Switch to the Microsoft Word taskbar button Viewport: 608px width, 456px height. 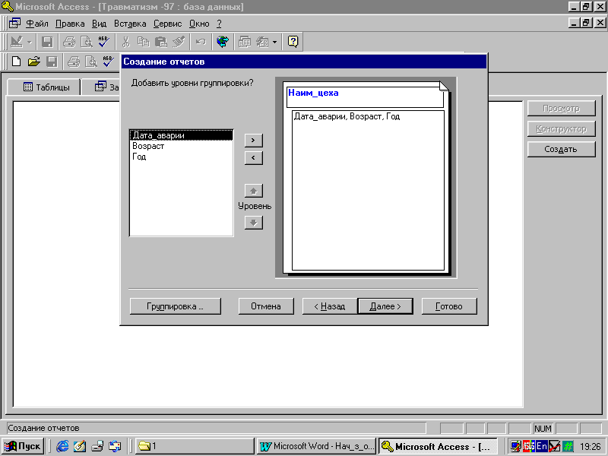pyautogui.click(x=316, y=446)
